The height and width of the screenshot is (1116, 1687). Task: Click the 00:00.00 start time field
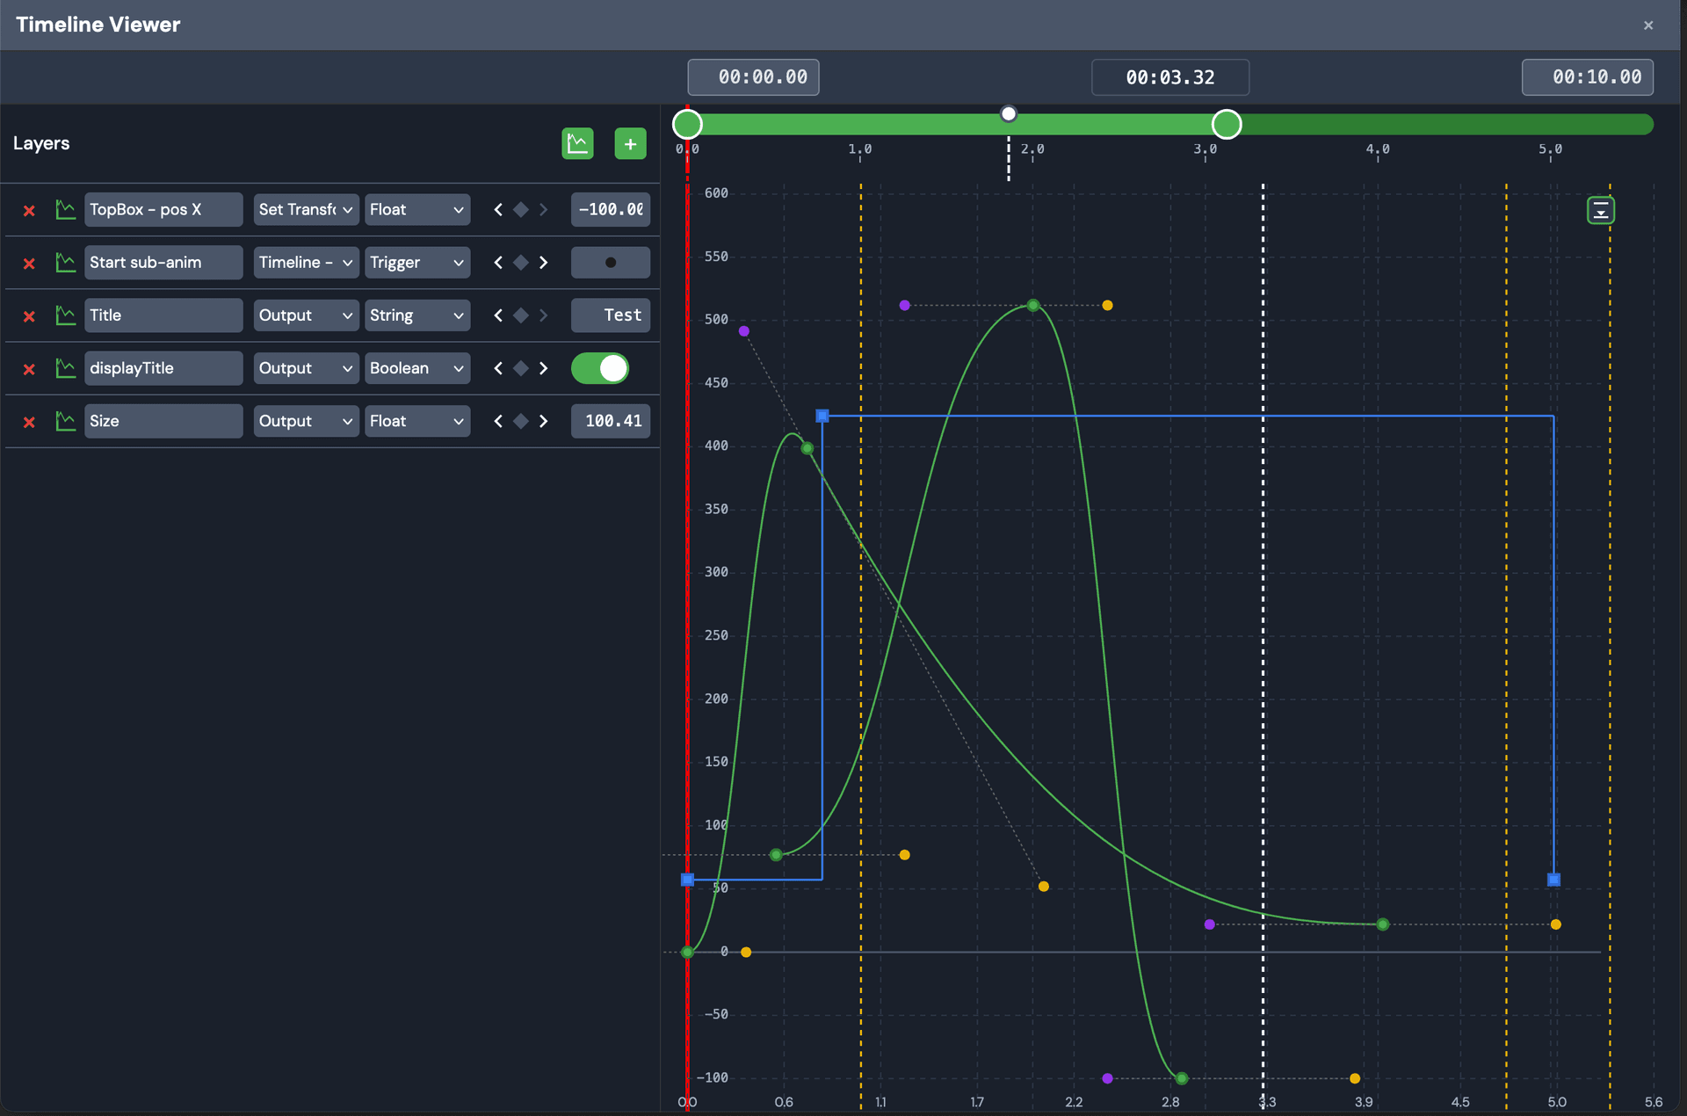[x=753, y=77]
